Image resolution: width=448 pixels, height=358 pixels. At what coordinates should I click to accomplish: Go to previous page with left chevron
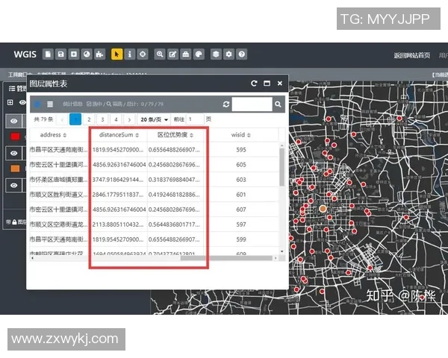pos(62,119)
